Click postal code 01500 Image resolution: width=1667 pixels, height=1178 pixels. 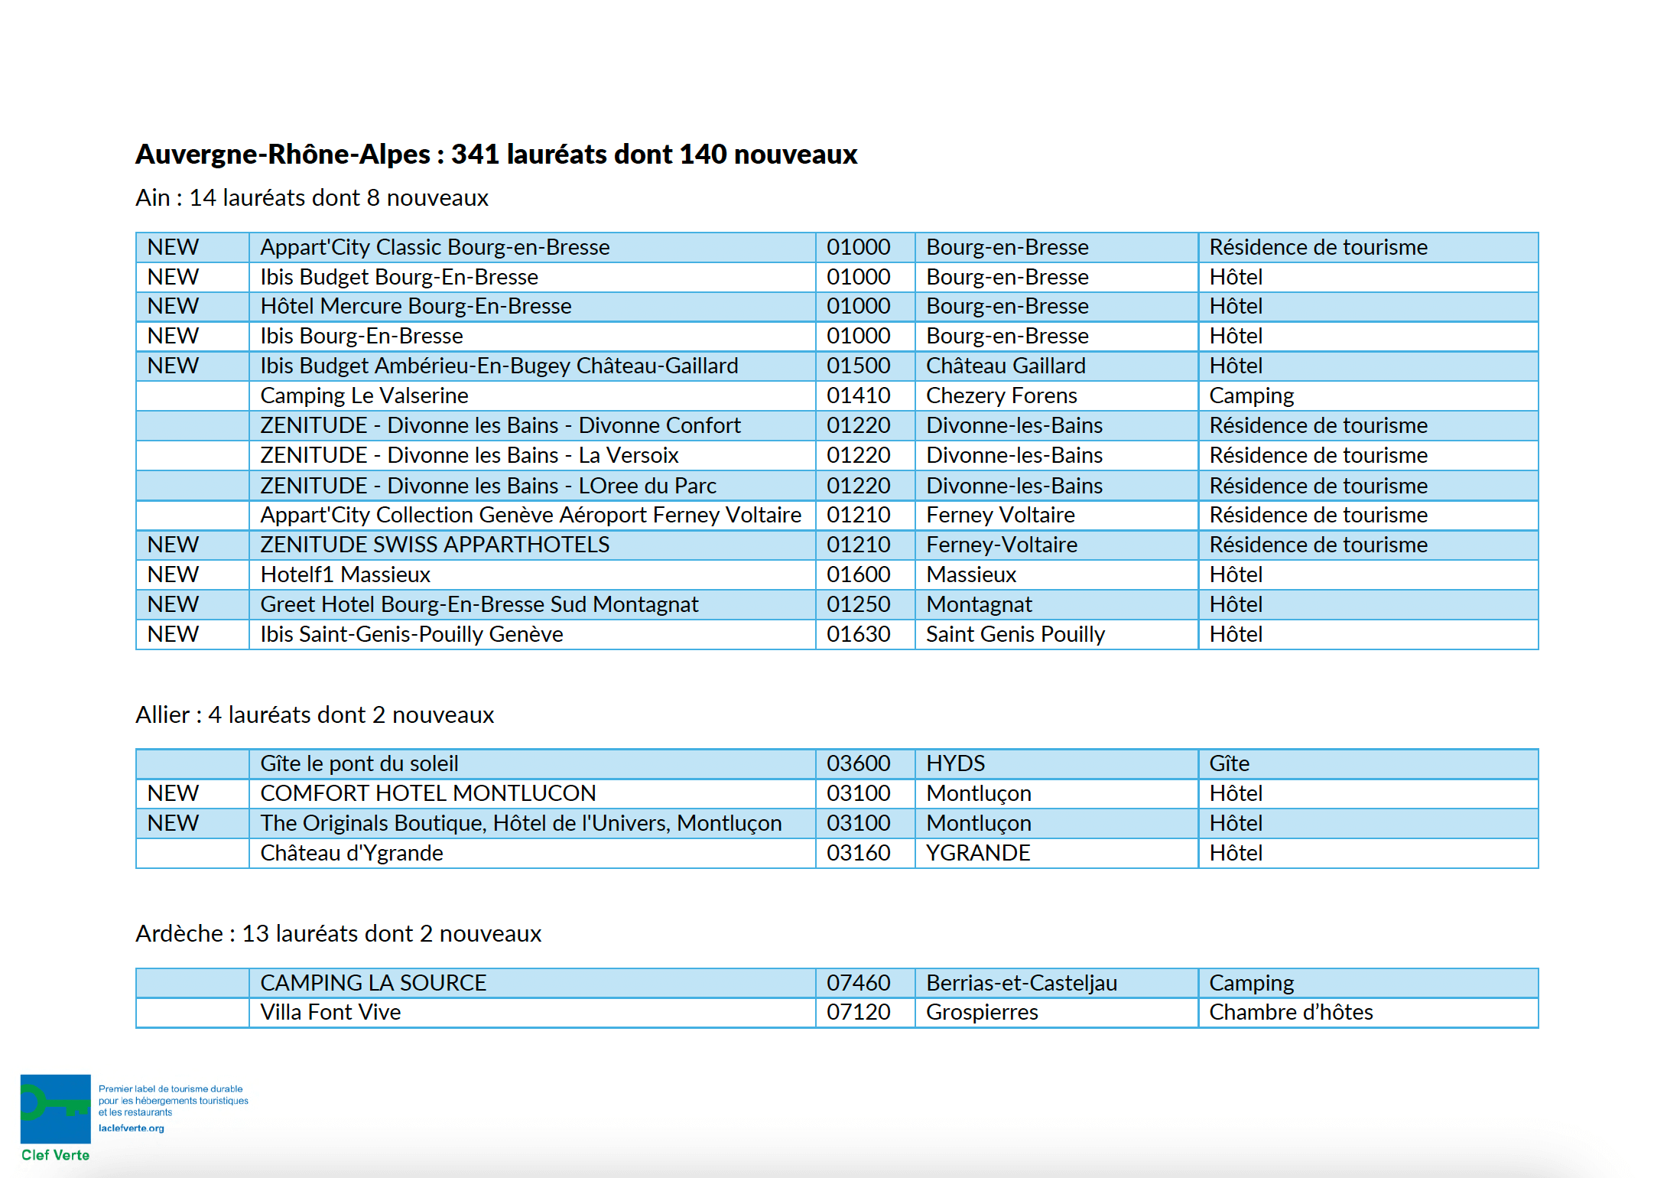(866, 366)
